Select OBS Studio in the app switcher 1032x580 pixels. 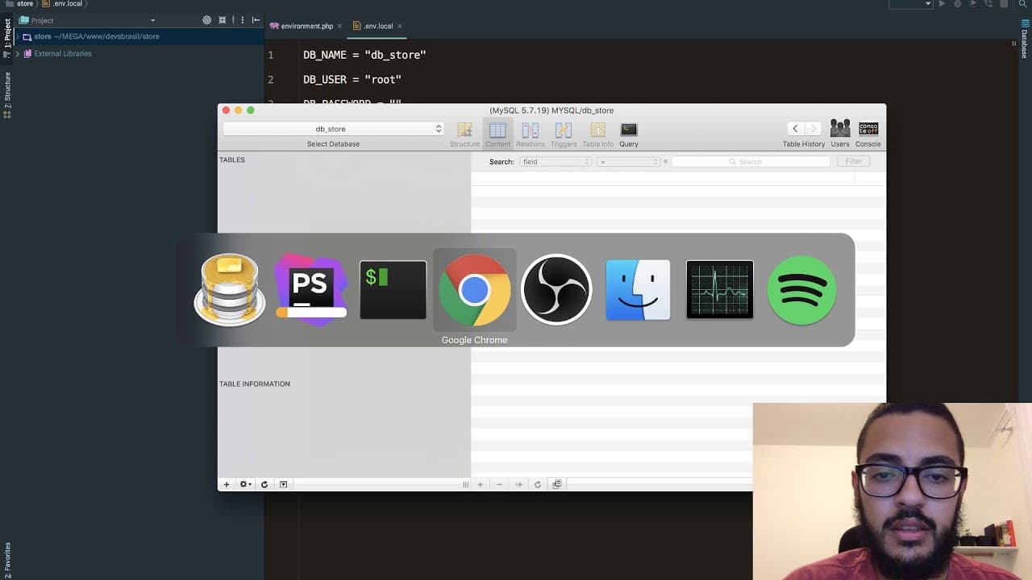click(556, 290)
